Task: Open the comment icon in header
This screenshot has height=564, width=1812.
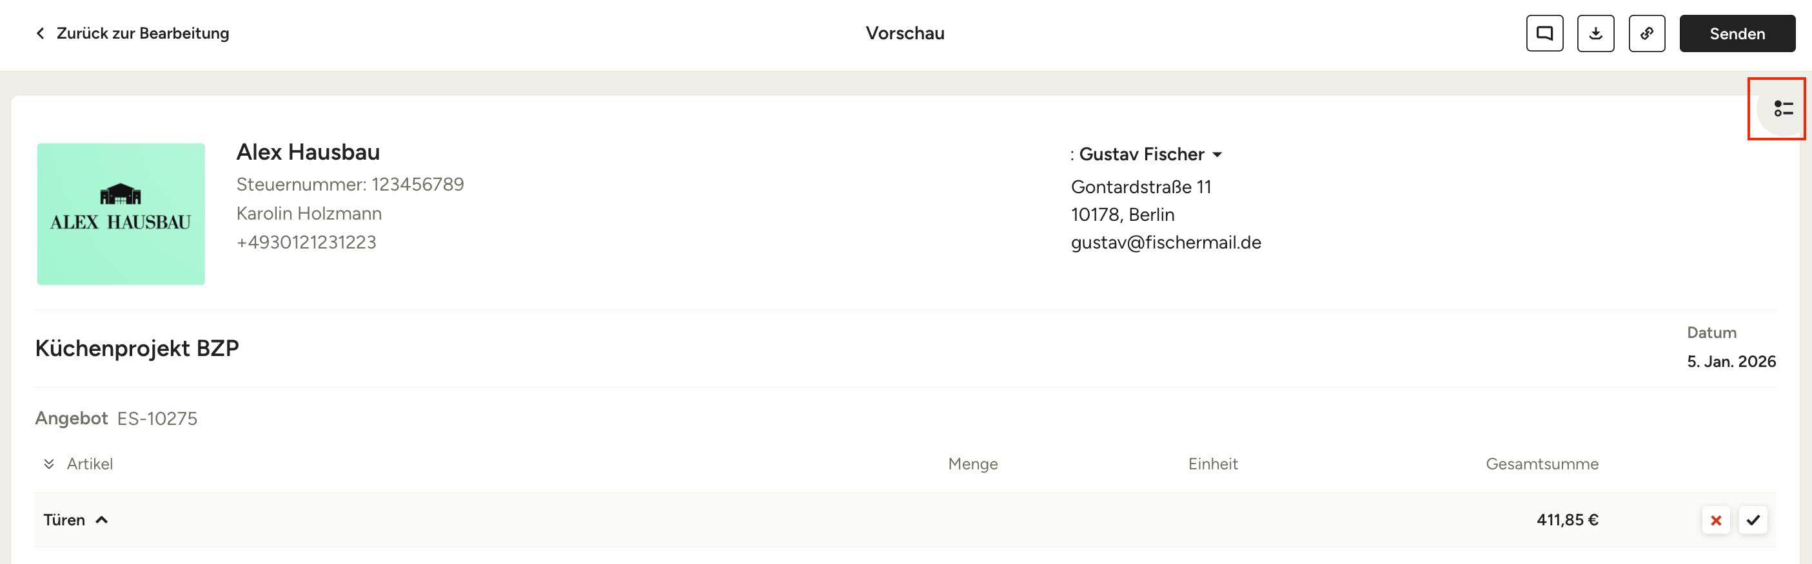Action: pos(1544,33)
